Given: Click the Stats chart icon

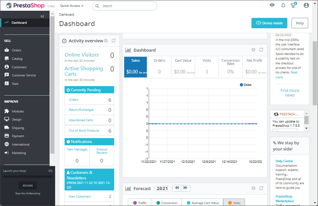Looking at the screenshot, I should [7, 84].
